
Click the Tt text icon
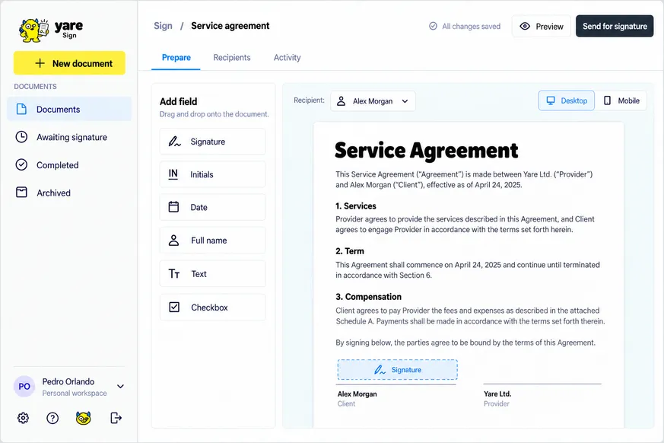[x=174, y=274]
